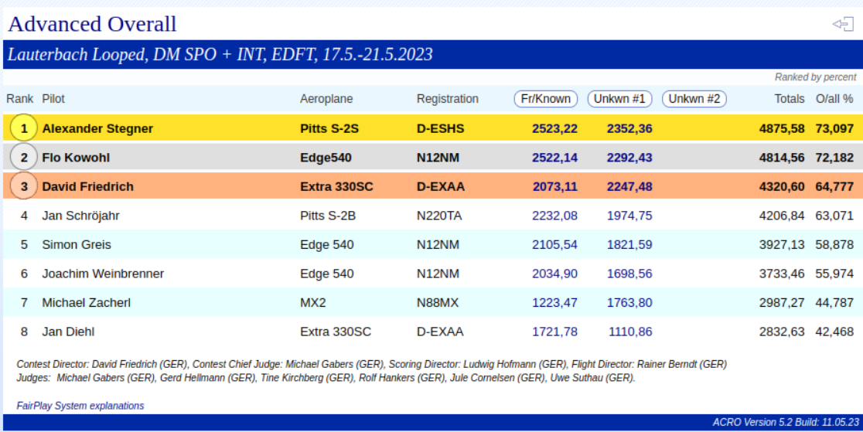Click Joachim Weinbrenner's Unkwn #1 score 1698,56
Image resolution: width=863 pixels, height=432 pixels.
click(629, 274)
